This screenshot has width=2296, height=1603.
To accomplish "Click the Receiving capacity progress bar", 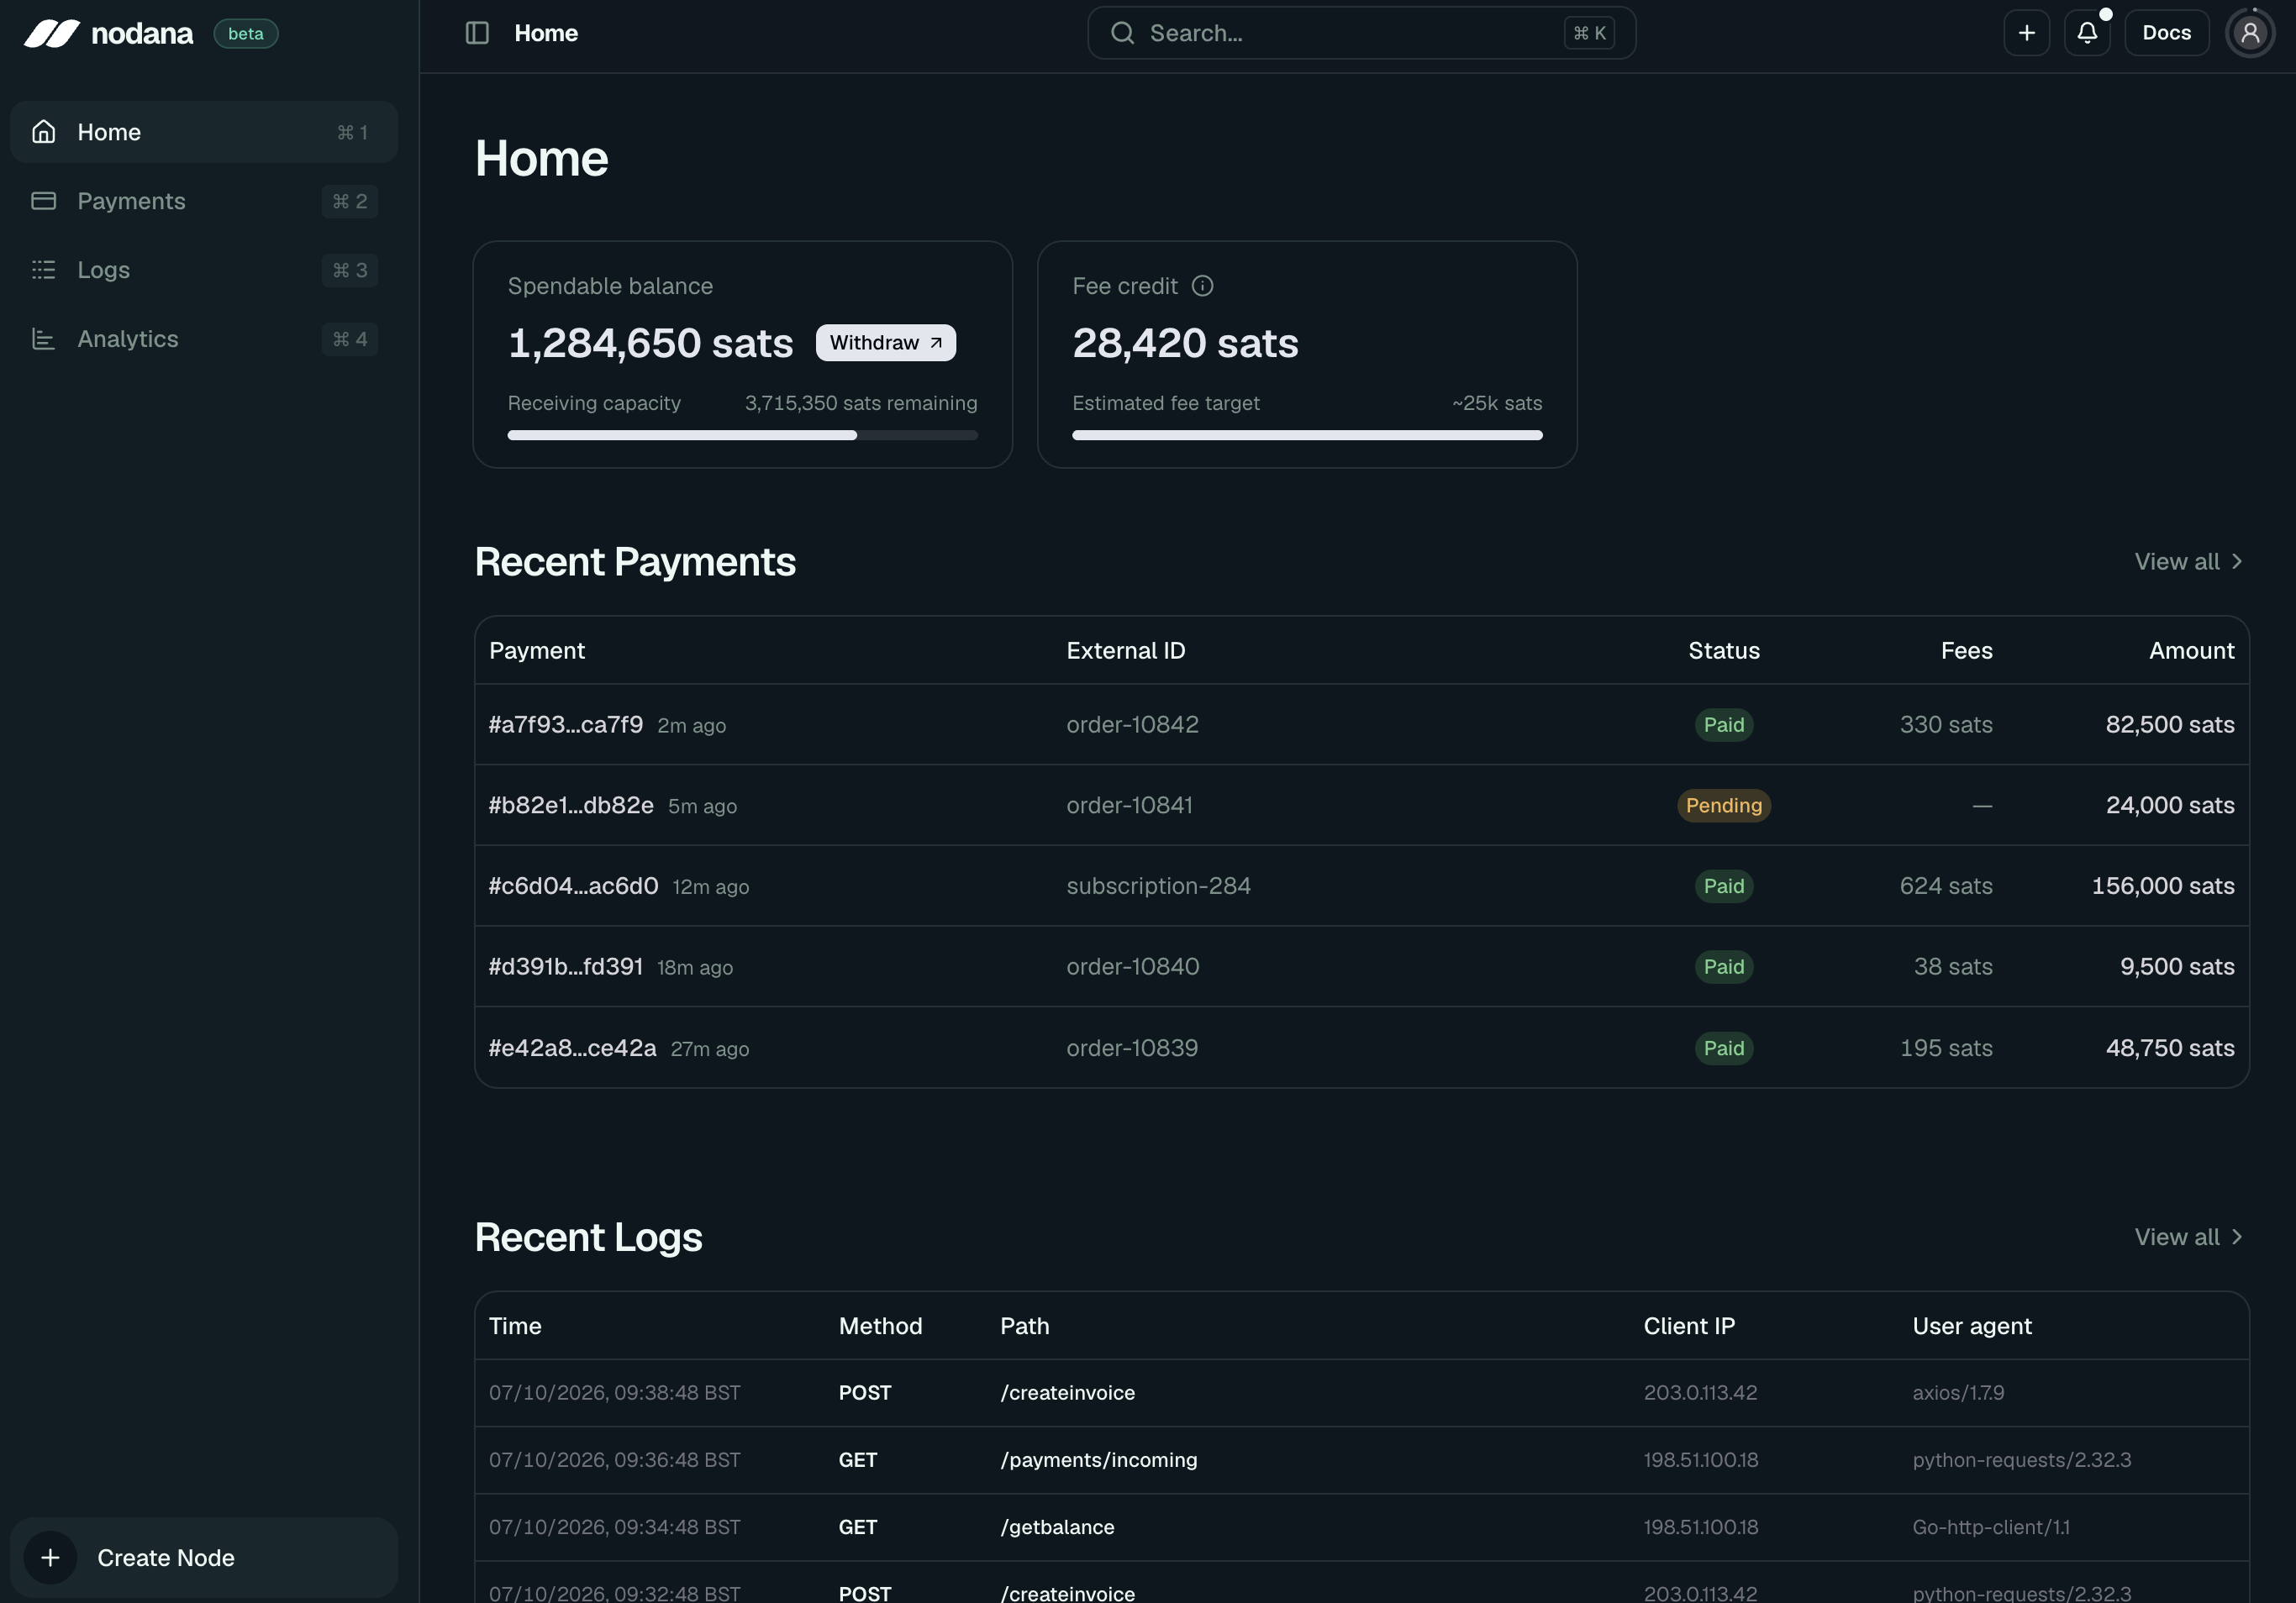I will pyautogui.click(x=742, y=434).
